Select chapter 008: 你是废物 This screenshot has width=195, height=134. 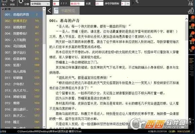pyautogui.click(x=21, y=59)
